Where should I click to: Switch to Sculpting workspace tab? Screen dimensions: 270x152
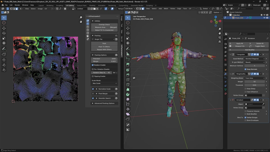pyautogui.click(x=60, y=5)
